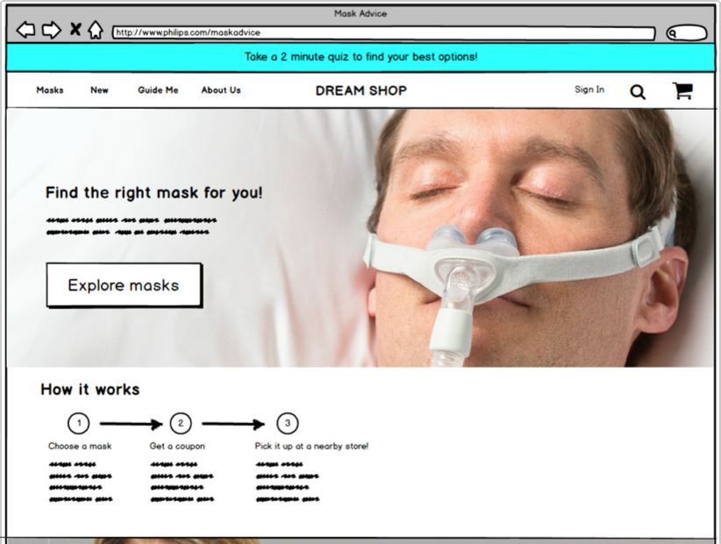Screen dimensions: 721x544
Task: Go to About Us page
Action: (221, 90)
